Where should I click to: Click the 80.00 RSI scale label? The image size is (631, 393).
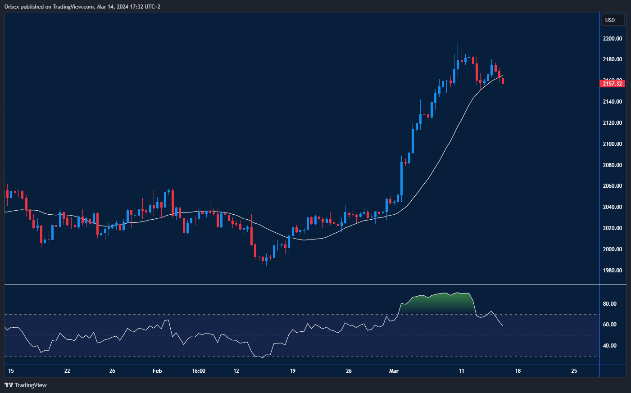[x=609, y=304]
